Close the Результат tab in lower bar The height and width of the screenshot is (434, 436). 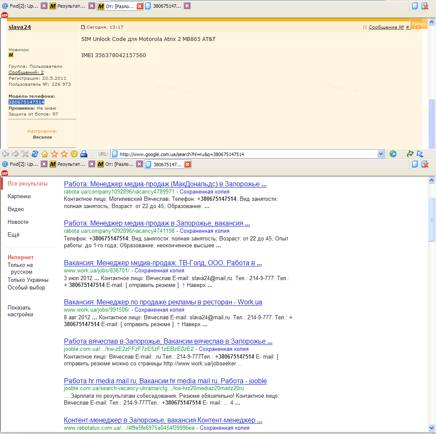(x=92, y=164)
